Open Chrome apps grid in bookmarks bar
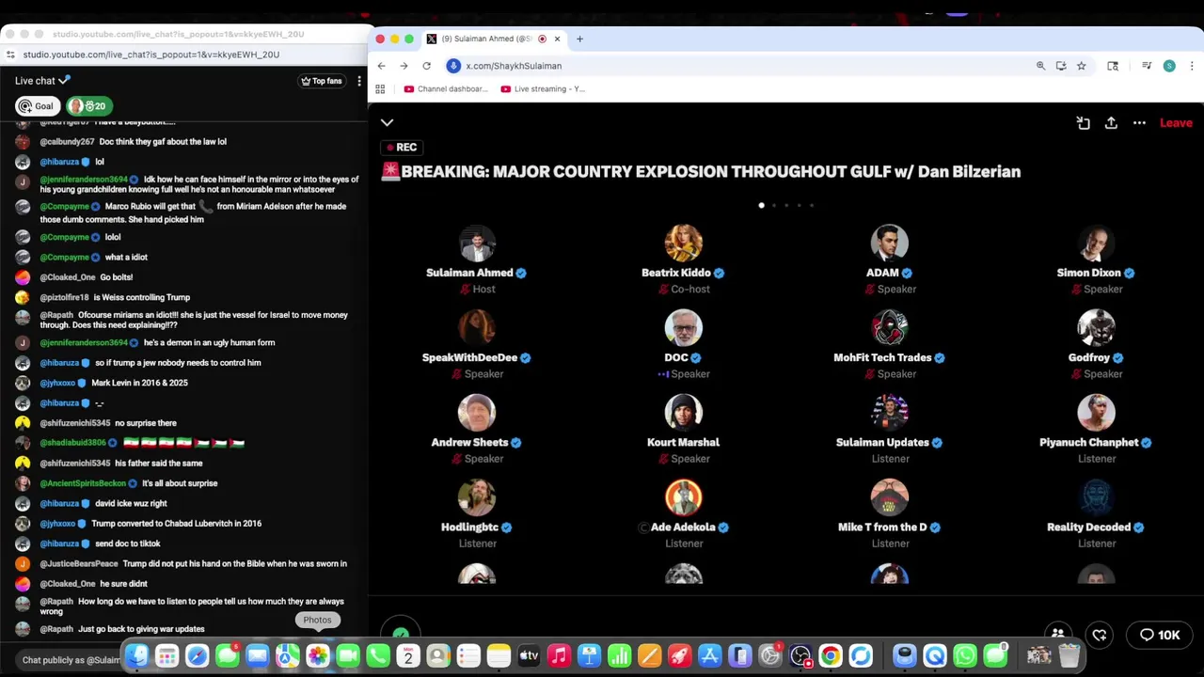The height and width of the screenshot is (677, 1204). (380, 89)
